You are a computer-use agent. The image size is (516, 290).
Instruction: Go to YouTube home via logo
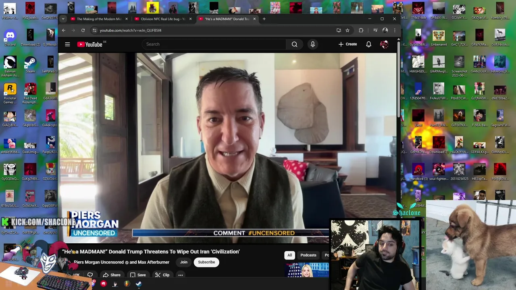coord(90,44)
